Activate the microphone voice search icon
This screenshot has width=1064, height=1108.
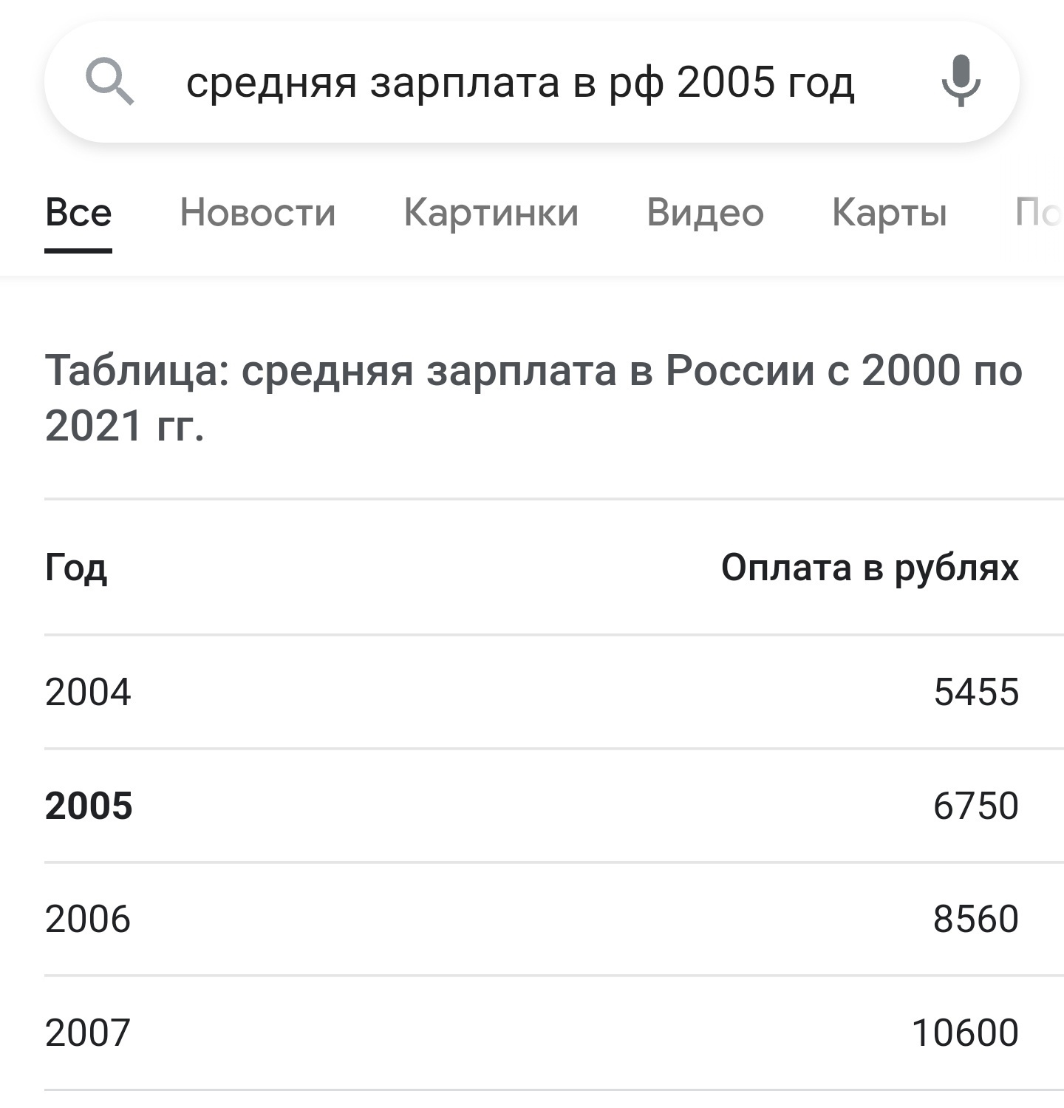coord(961,81)
